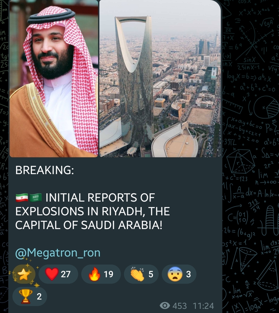
Task: Select the BREAKING: heading text
Action: [x=45, y=170]
